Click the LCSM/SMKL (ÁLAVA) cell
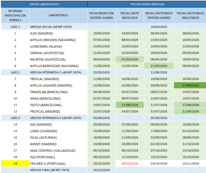The width and height of the screenshot is (206, 173). [58, 46]
